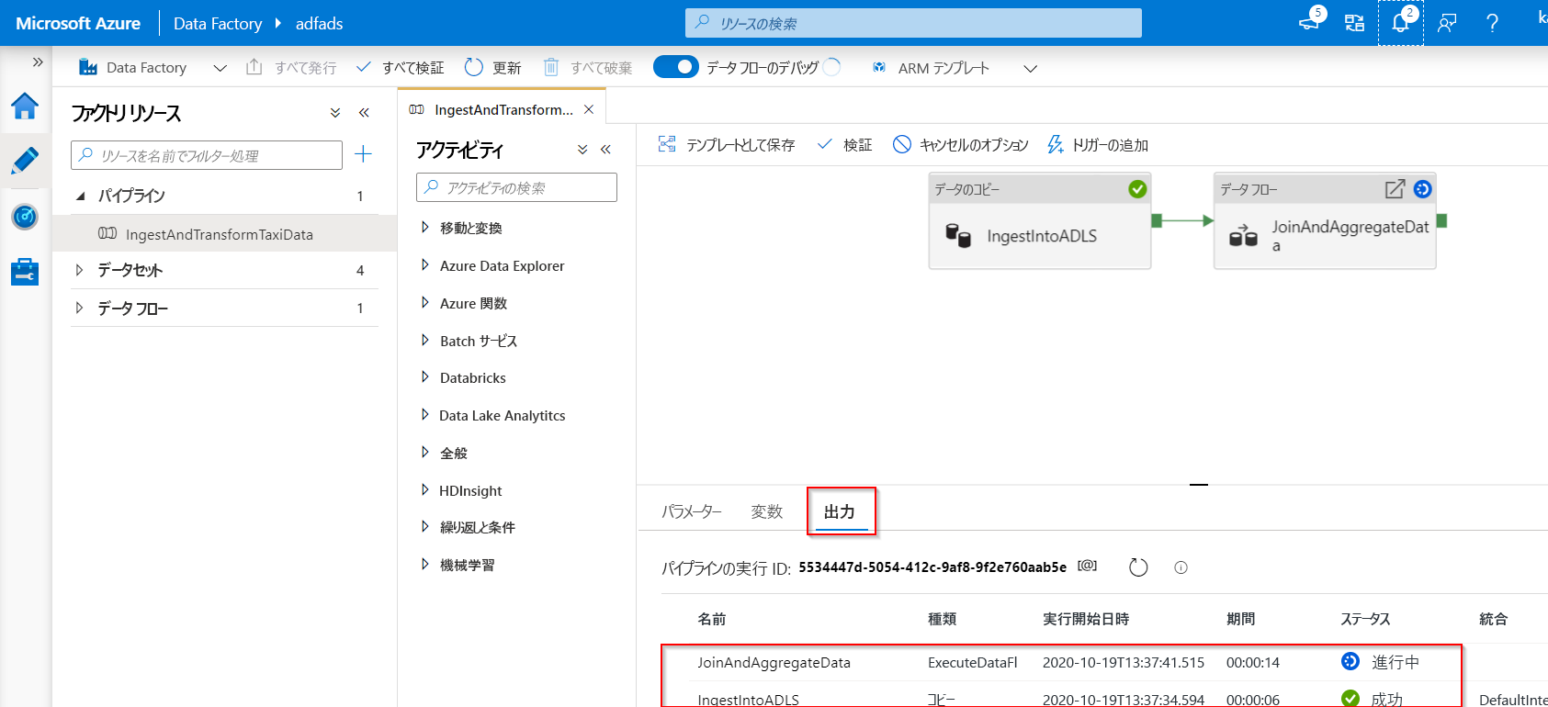Open the notifications bell icon
1548x707 pixels.
click(x=1400, y=23)
